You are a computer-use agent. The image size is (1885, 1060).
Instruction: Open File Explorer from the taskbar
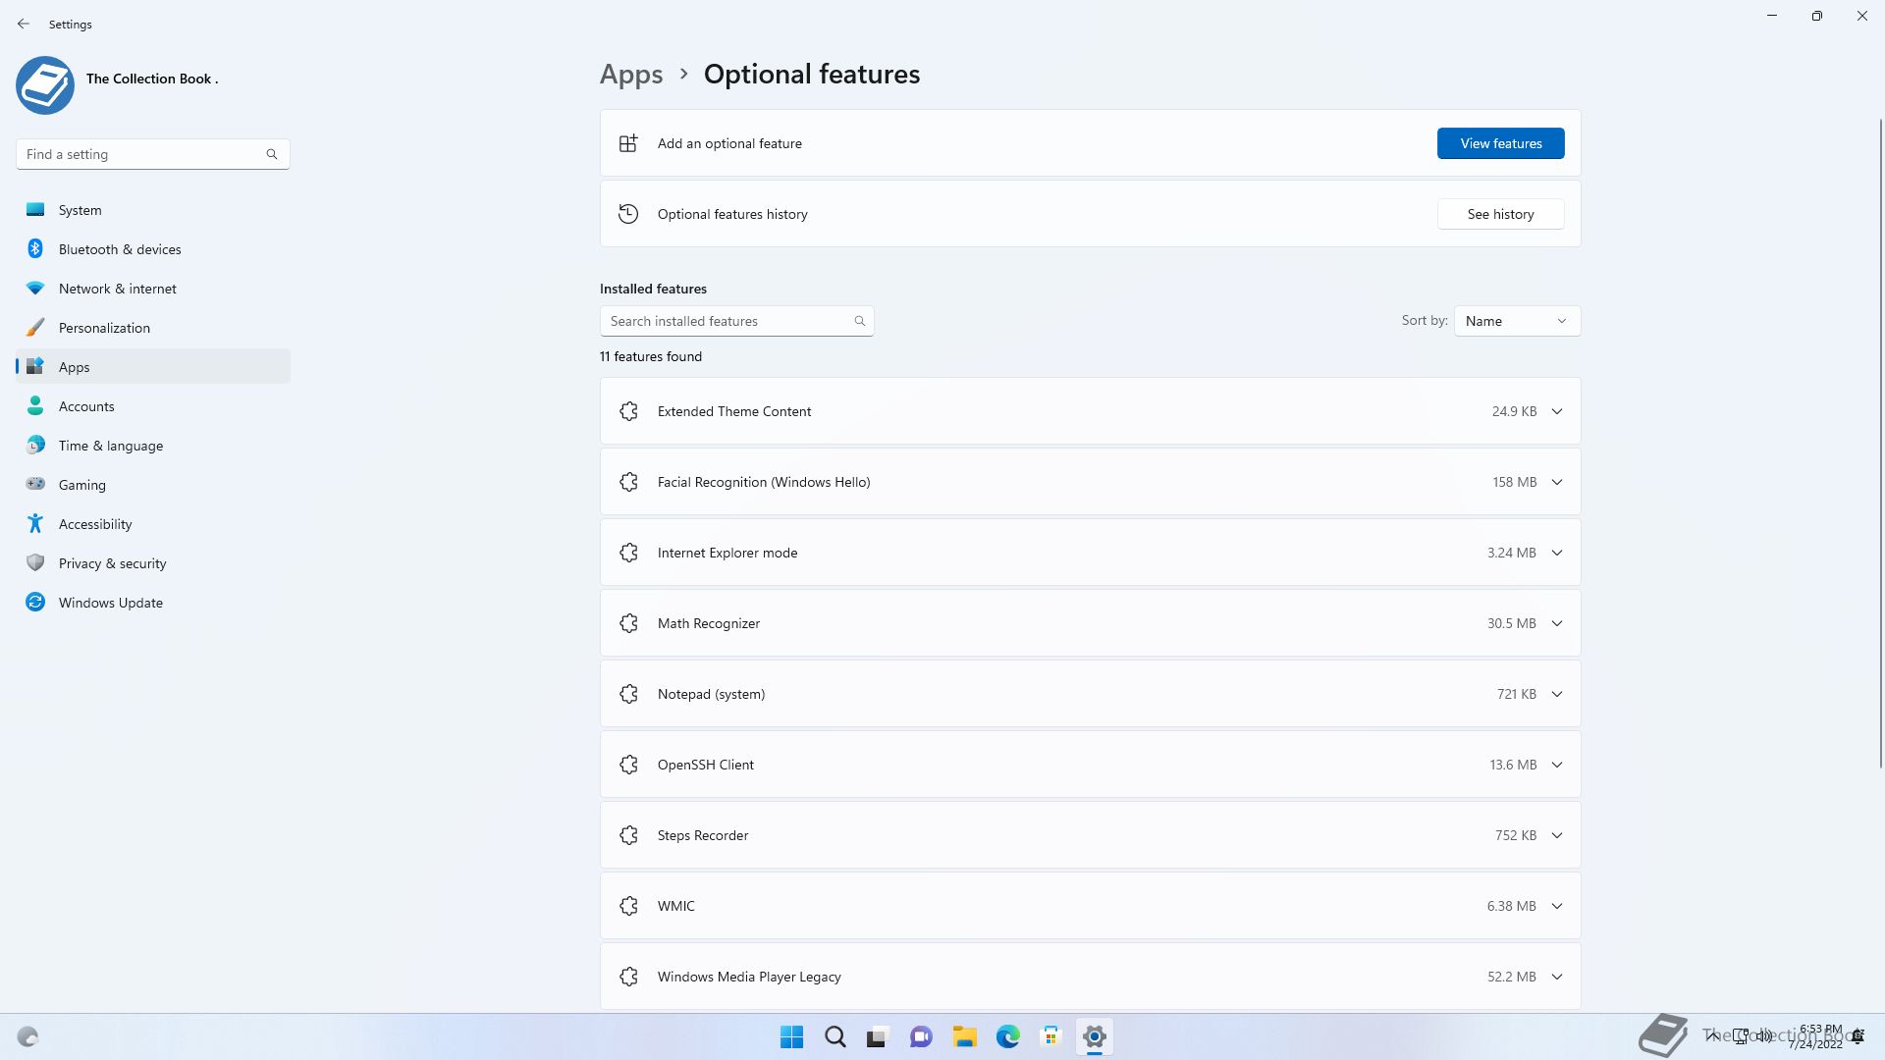(964, 1036)
